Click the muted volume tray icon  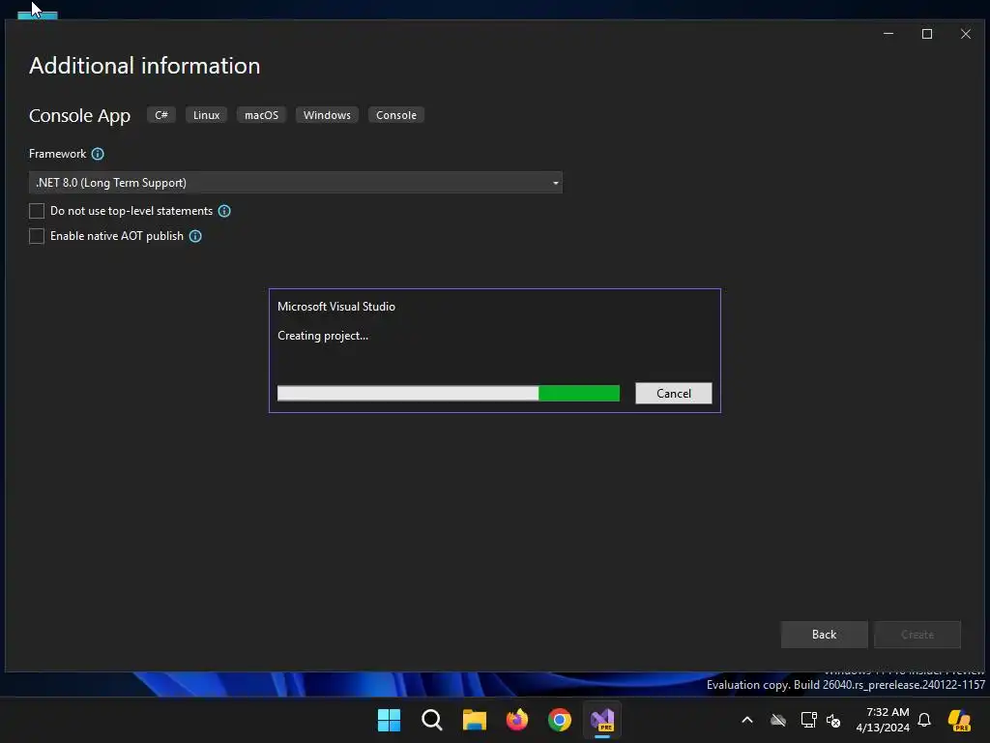[x=833, y=720]
